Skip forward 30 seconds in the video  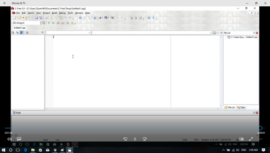coord(144,139)
